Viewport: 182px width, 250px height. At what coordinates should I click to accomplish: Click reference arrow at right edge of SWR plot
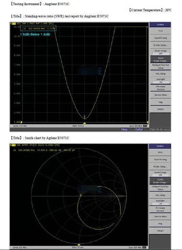click(x=148, y=122)
